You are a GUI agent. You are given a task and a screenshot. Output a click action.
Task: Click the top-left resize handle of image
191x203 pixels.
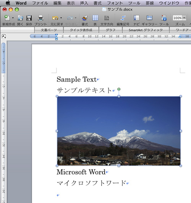[x=57, y=96]
